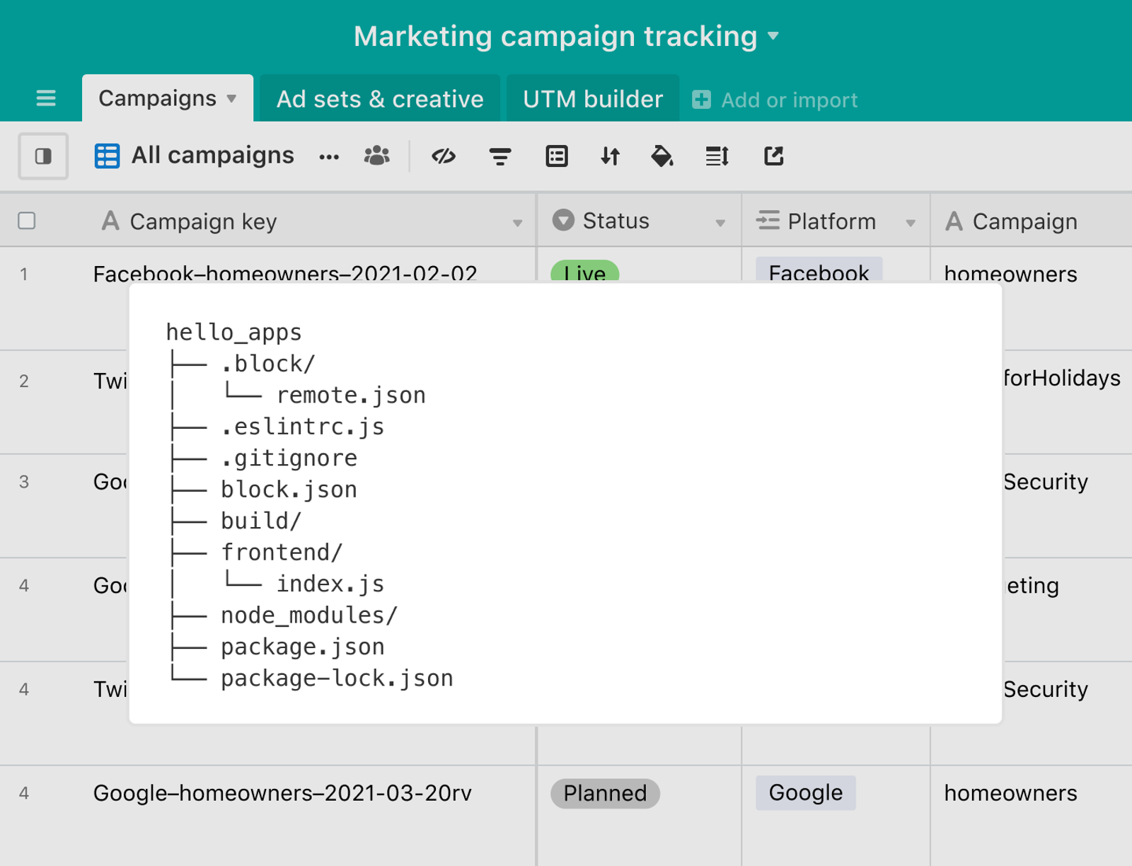This screenshot has height=866, width=1132.
Task: Open the row height icon
Action: (x=717, y=156)
